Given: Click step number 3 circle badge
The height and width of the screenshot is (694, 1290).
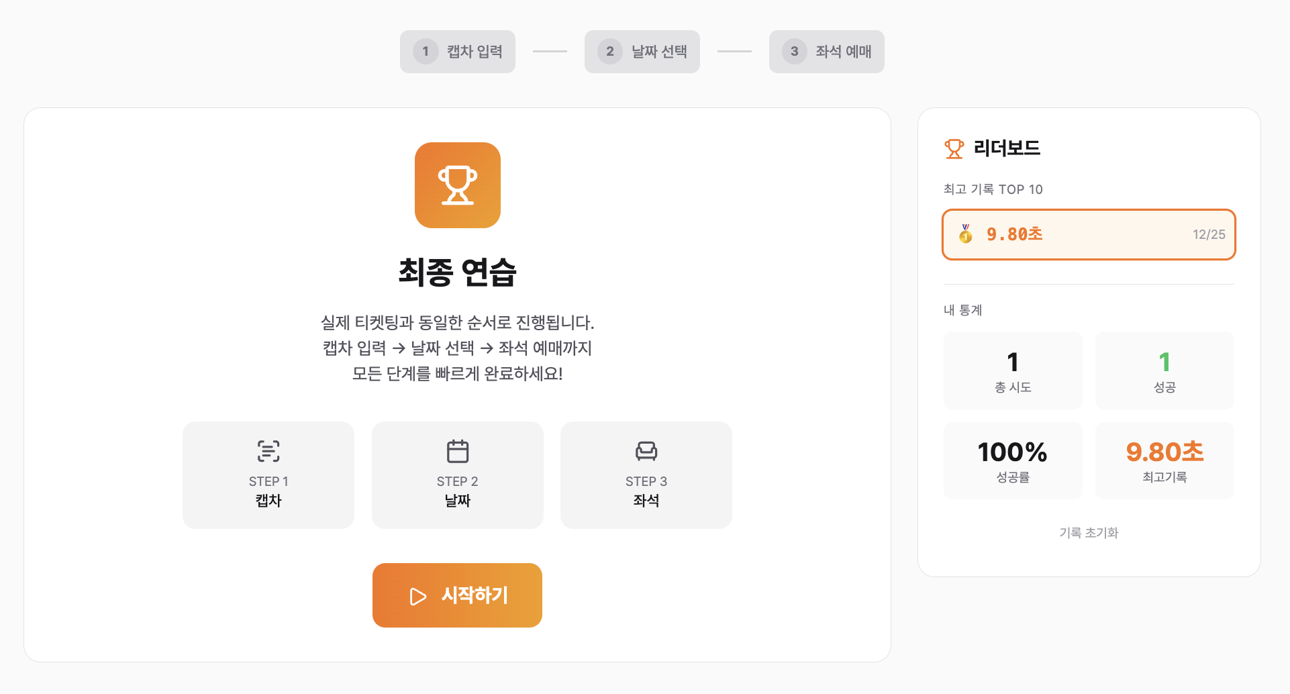Looking at the screenshot, I should pyautogui.click(x=794, y=52).
